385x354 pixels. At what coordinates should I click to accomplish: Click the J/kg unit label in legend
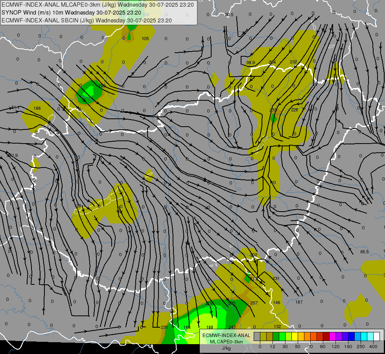pyautogui.click(x=226, y=348)
